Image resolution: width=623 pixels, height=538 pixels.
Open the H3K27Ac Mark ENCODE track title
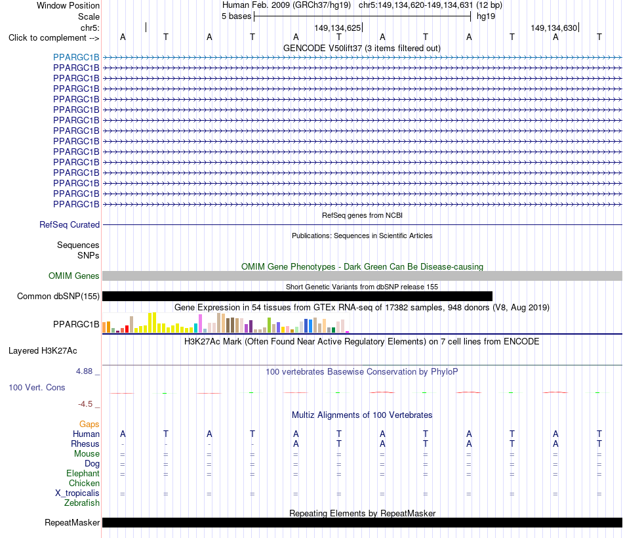pos(361,342)
